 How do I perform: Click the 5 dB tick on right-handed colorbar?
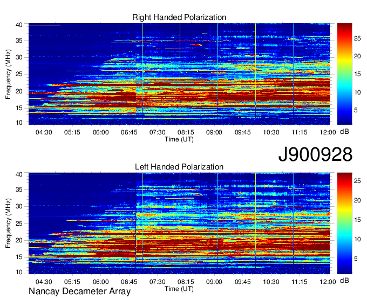(x=356, y=110)
